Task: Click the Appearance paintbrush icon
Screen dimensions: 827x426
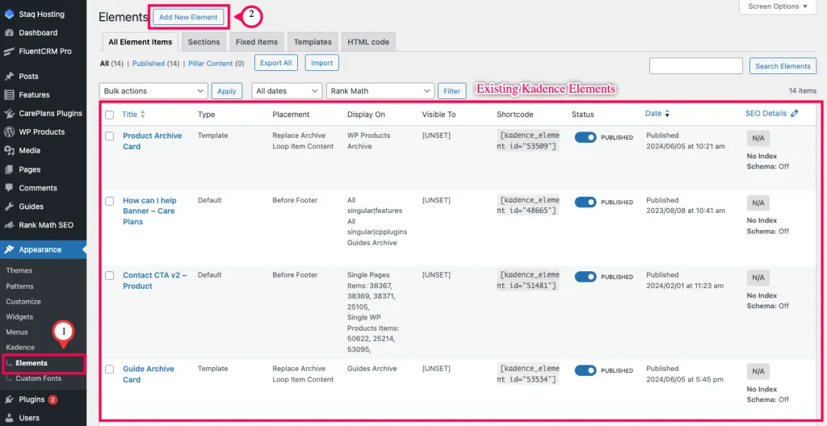Action: pyautogui.click(x=9, y=250)
